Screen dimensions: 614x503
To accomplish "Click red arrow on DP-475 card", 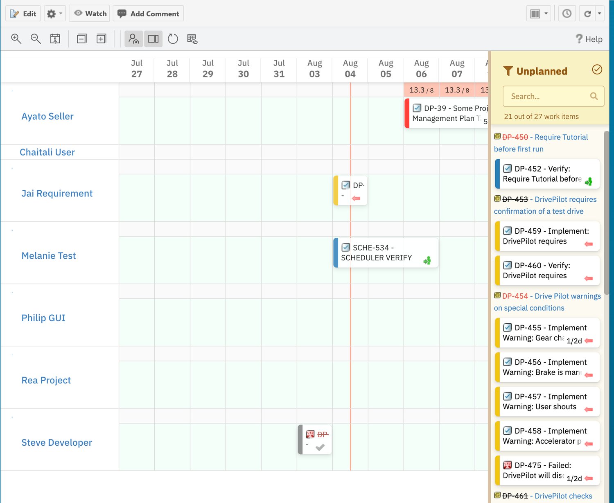I will point(589,478).
